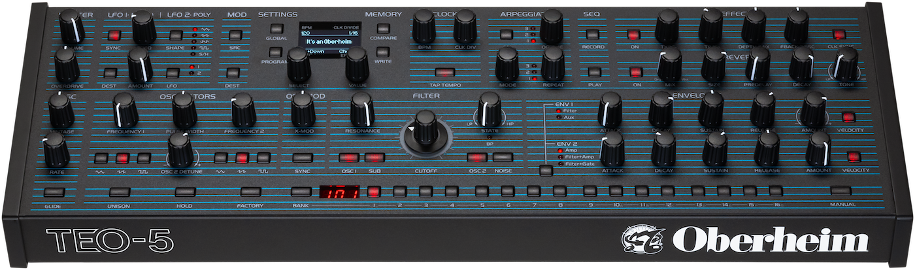This screenshot has height=270, width=915.
Task: Click the reverb TONE knob
Action: pyautogui.click(x=846, y=64)
